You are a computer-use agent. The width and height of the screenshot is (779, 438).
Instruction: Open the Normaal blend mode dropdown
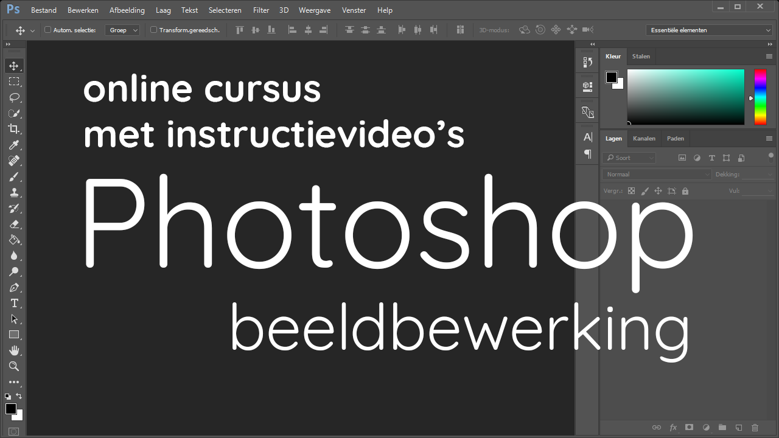pyautogui.click(x=657, y=174)
